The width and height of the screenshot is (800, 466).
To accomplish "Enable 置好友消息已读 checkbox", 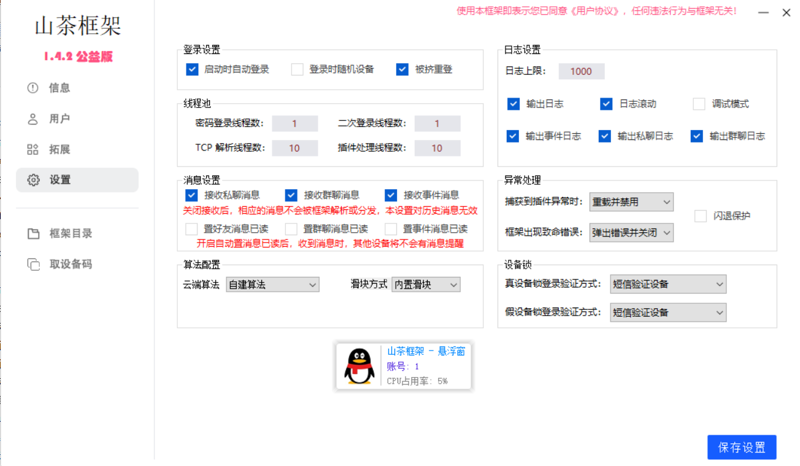I will 191,229.
